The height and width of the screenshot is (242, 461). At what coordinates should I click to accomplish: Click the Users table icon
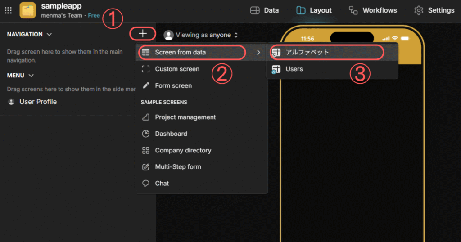point(276,69)
